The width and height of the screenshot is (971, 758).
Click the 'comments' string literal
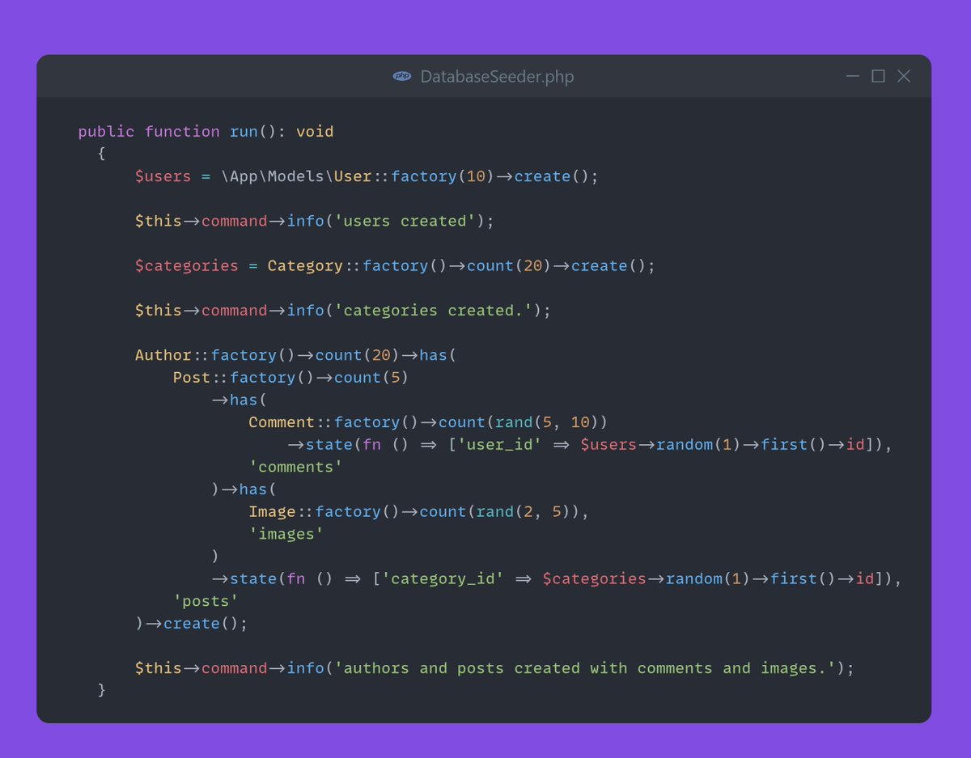pos(296,467)
